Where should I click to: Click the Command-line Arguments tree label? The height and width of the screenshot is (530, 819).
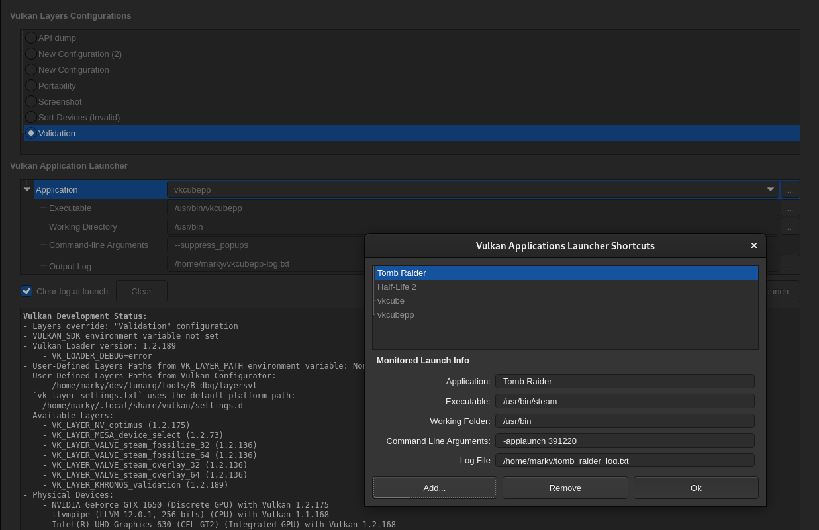click(x=99, y=245)
